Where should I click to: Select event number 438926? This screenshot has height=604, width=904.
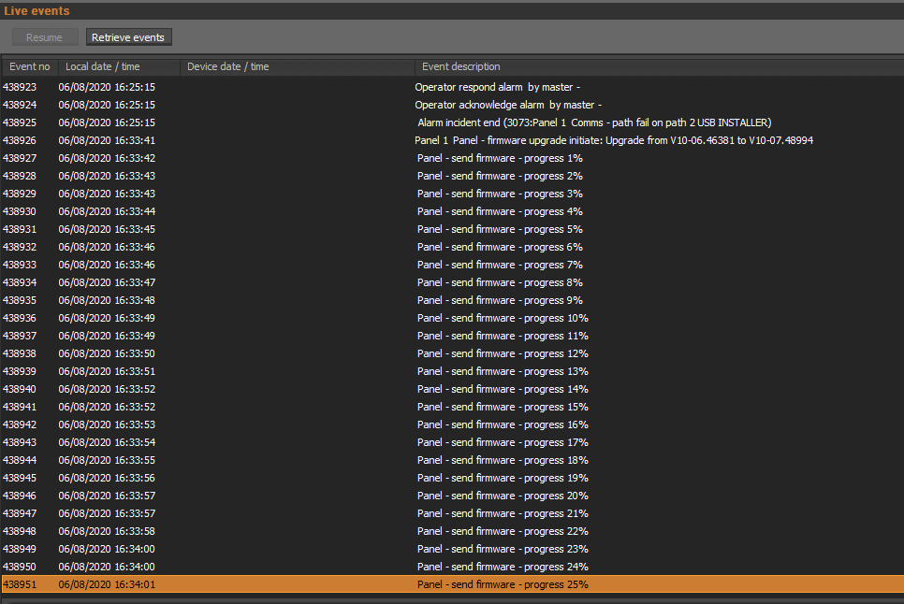pyautogui.click(x=20, y=140)
